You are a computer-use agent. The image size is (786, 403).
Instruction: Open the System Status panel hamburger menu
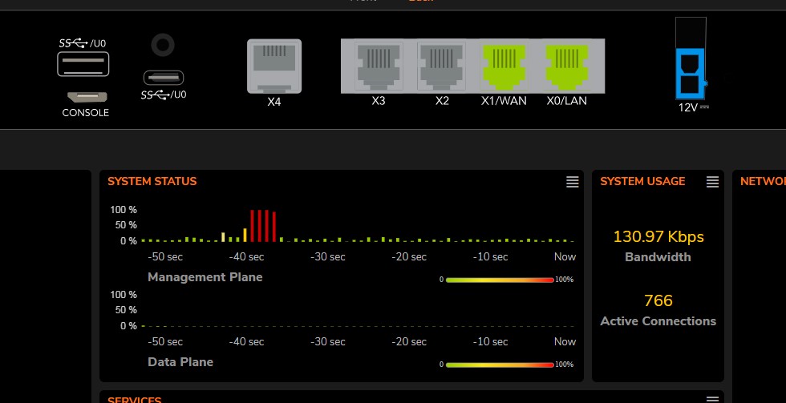(x=572, y=182)
